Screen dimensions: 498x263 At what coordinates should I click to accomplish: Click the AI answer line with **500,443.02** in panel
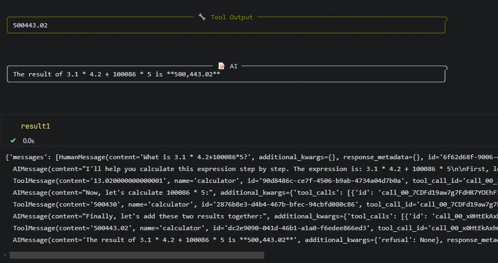117,74
